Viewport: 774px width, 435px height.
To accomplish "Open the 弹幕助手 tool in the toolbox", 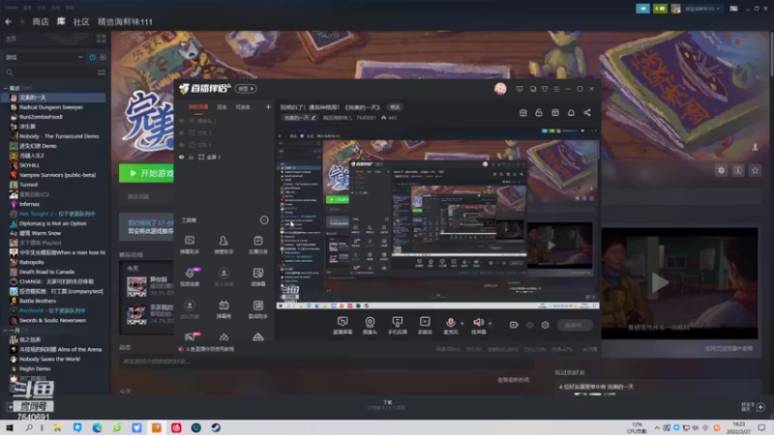I will [x=190, y=245].
